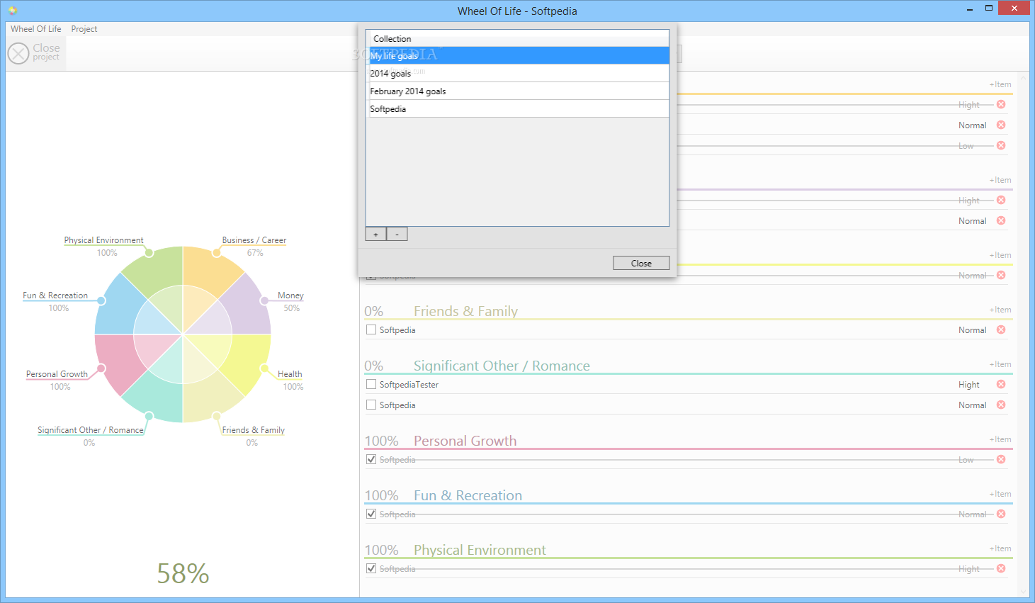Viewport: 1035px width, 603px height.
Task: Uncheck Softpedia in Fun & Recreation
Action: coord(371,514)
